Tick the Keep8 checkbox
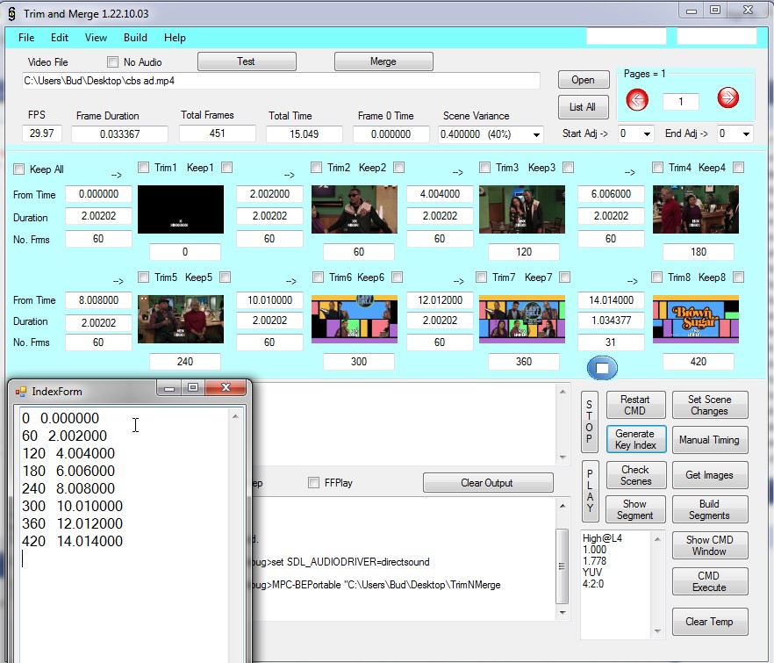The width and height of the screenshot is (774, 663). click(739, 277)
